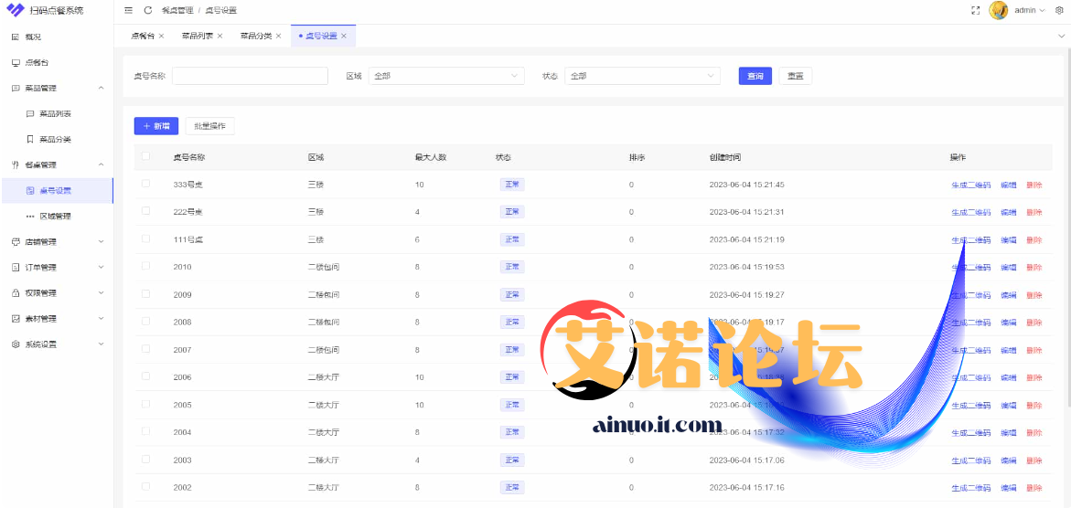Switch to the 菜品列表 tab
This screenshot has height=508, width=1071.
pyautogui.click(x=198, y=36)
